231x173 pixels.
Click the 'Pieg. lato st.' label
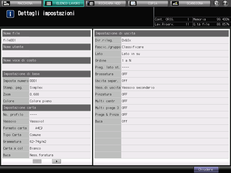click(x=107, y=67)
